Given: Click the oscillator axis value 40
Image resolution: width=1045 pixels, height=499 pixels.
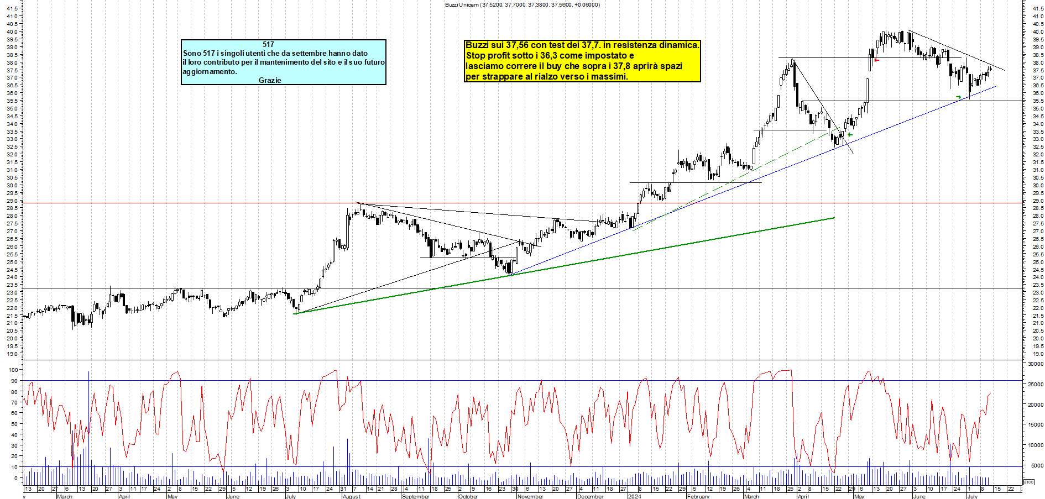Looking at the screenshot, I should pyautogui.click(x=15, y=435).
